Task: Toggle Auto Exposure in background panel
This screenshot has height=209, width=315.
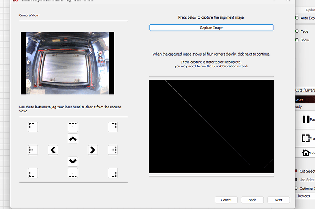Action: point(297,18)
